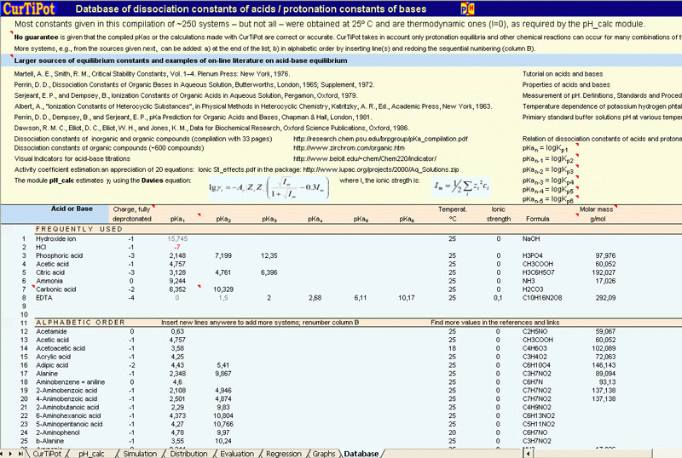Select the '6-Aminohexanoic acid' cell
This screenshot has width=682, height=458.
pyautogui.click(x=68, y=415)
